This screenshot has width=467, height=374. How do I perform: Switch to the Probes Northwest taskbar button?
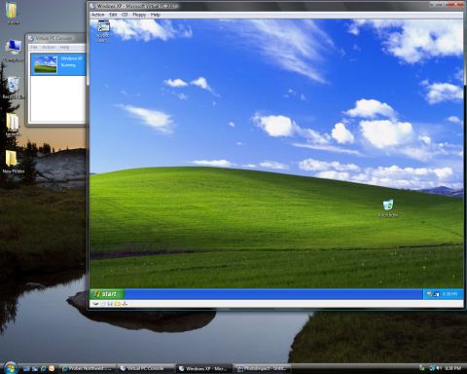tap(88, 368)
